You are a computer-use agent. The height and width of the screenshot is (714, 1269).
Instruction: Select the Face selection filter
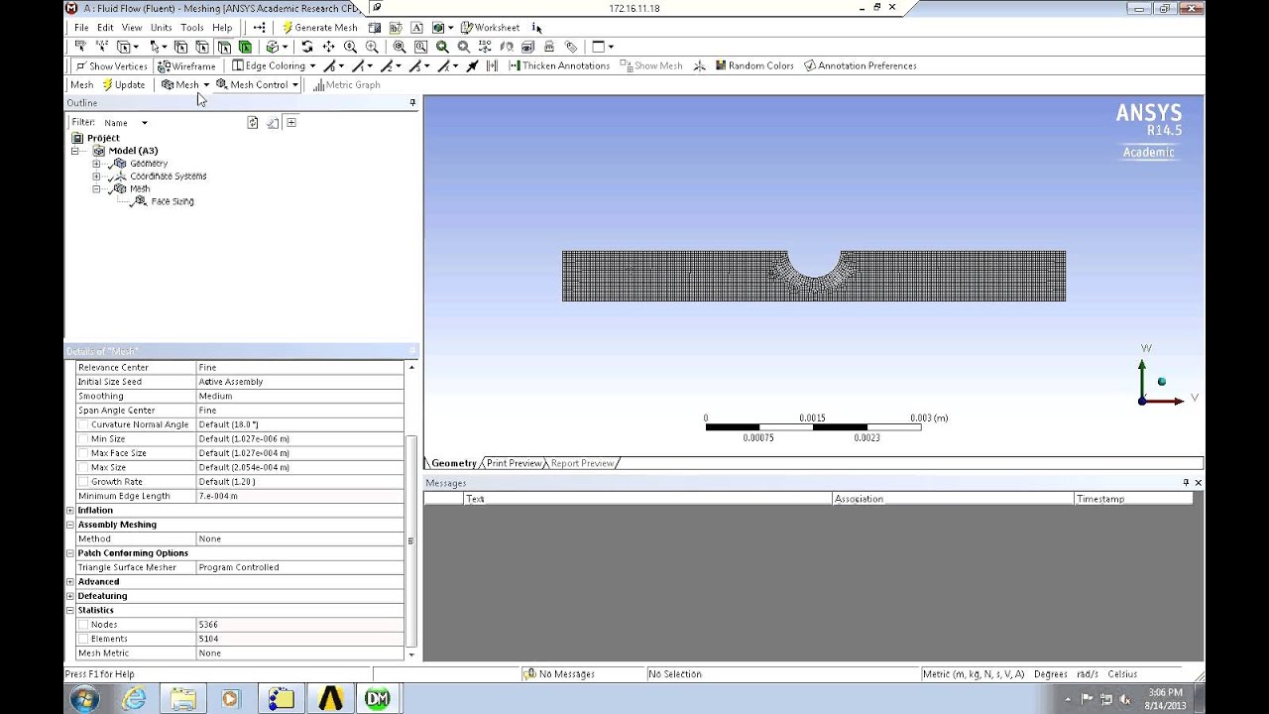coord(224,47)
